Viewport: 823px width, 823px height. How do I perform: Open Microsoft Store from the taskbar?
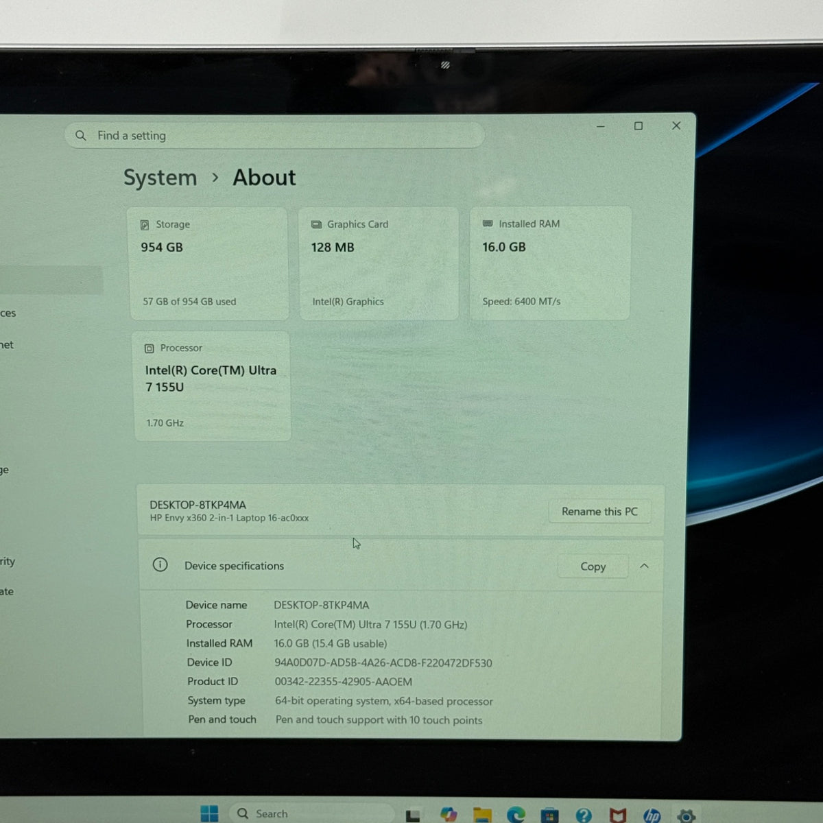coord(549,815)
